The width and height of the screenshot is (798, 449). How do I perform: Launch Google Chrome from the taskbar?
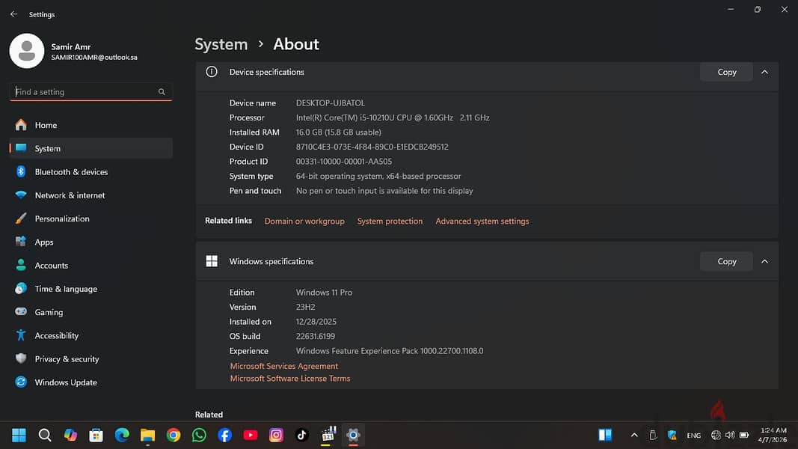tap(174, 435)
